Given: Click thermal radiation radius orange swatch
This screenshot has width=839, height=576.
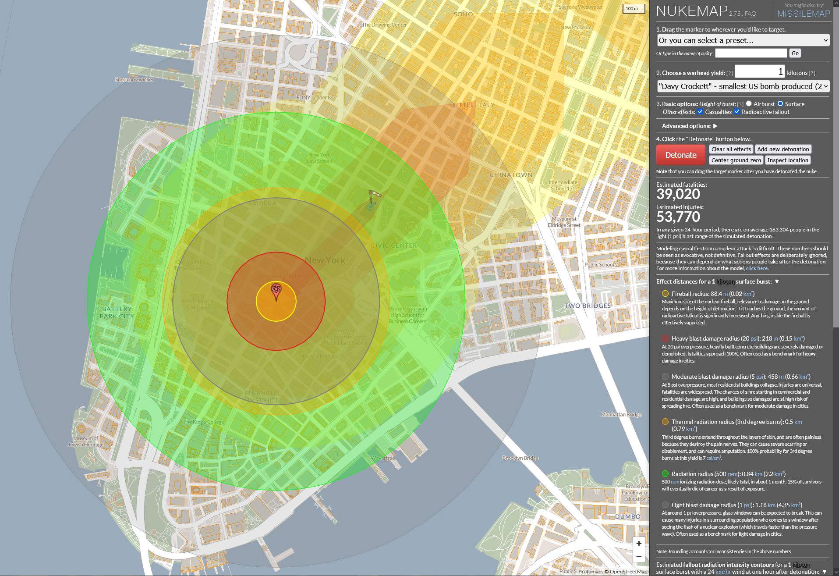Looking at the screenshot, I should click(x=665, y=422).
